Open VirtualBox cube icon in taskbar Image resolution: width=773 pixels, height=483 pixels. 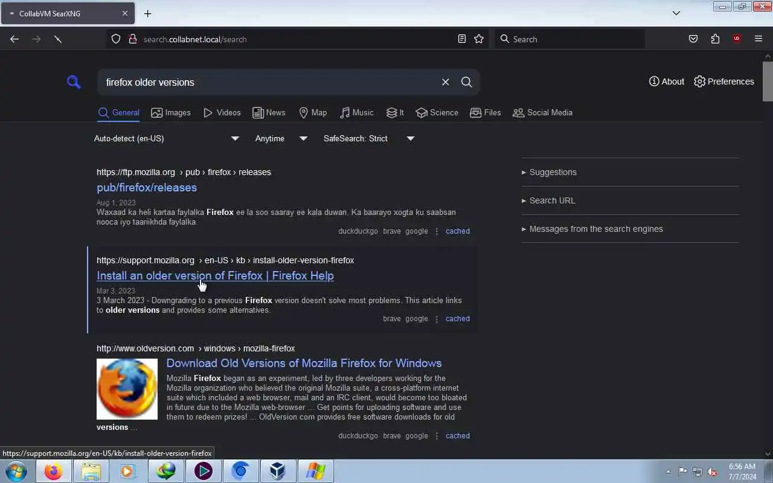click(278, 471)
